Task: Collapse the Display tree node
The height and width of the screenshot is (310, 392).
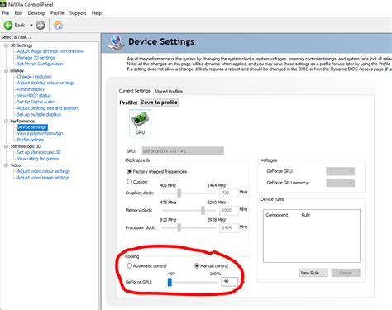Action: tap(6, 70)
